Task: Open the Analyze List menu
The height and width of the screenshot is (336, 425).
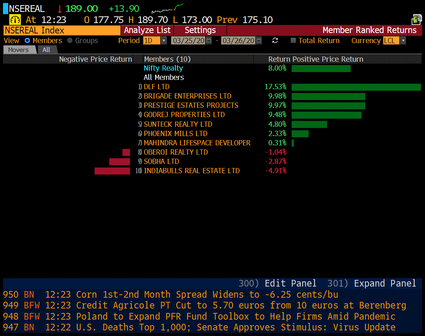Action: point(147,30)
